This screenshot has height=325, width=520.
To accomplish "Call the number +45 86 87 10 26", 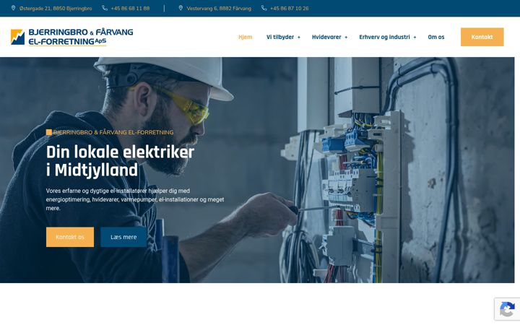I will click(289, 8).
